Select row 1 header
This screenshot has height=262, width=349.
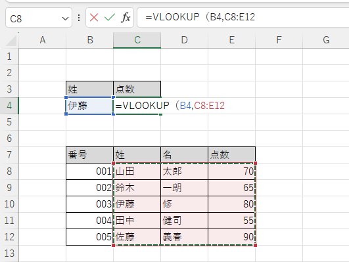pyautogui.click(x=9, y=56)
